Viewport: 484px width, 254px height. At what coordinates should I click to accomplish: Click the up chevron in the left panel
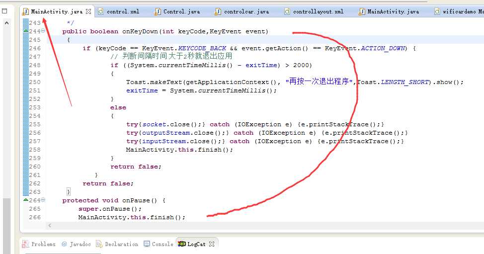click(7, 23)
